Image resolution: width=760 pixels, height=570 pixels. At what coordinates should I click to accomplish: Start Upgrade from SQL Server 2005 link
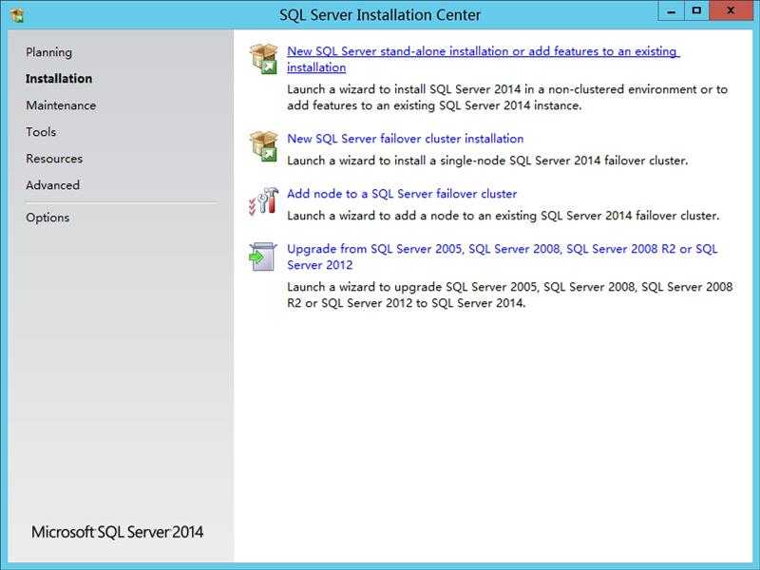tap(503, 256)
